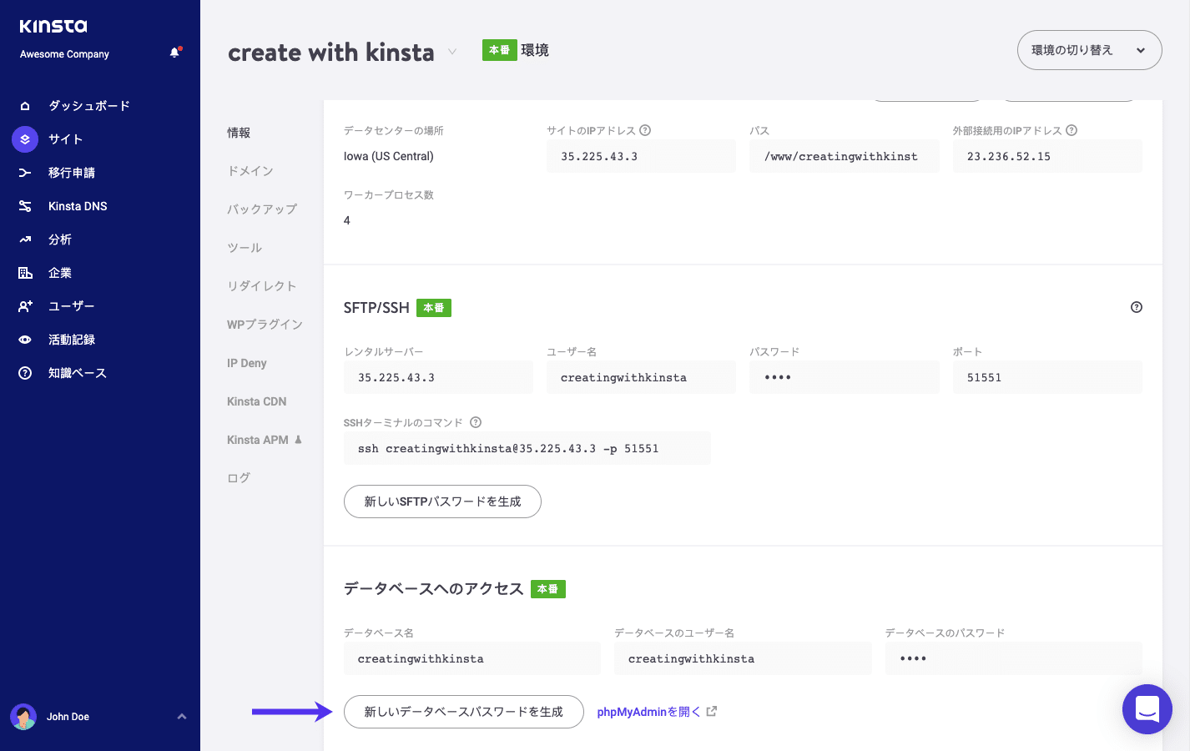1190x751 pixels.
Task: Open the 環境の切り替え dropdown
Action: pos(1089,50)
